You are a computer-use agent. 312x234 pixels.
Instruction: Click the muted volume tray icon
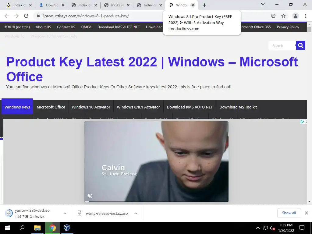tap(272, 228)
